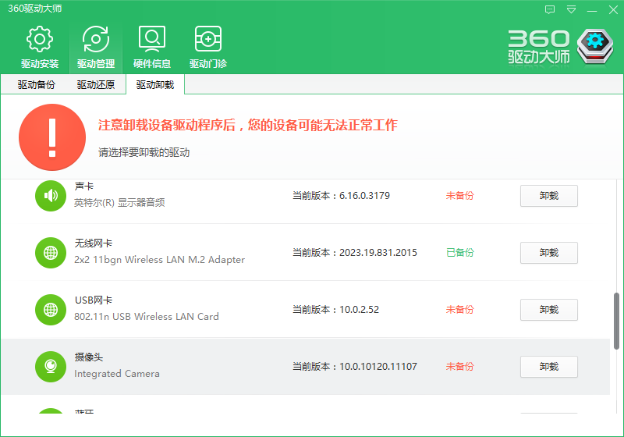Click 未备份 status for 声卡
This screenshot has height=437, width=624.
[x=459, y=195]
